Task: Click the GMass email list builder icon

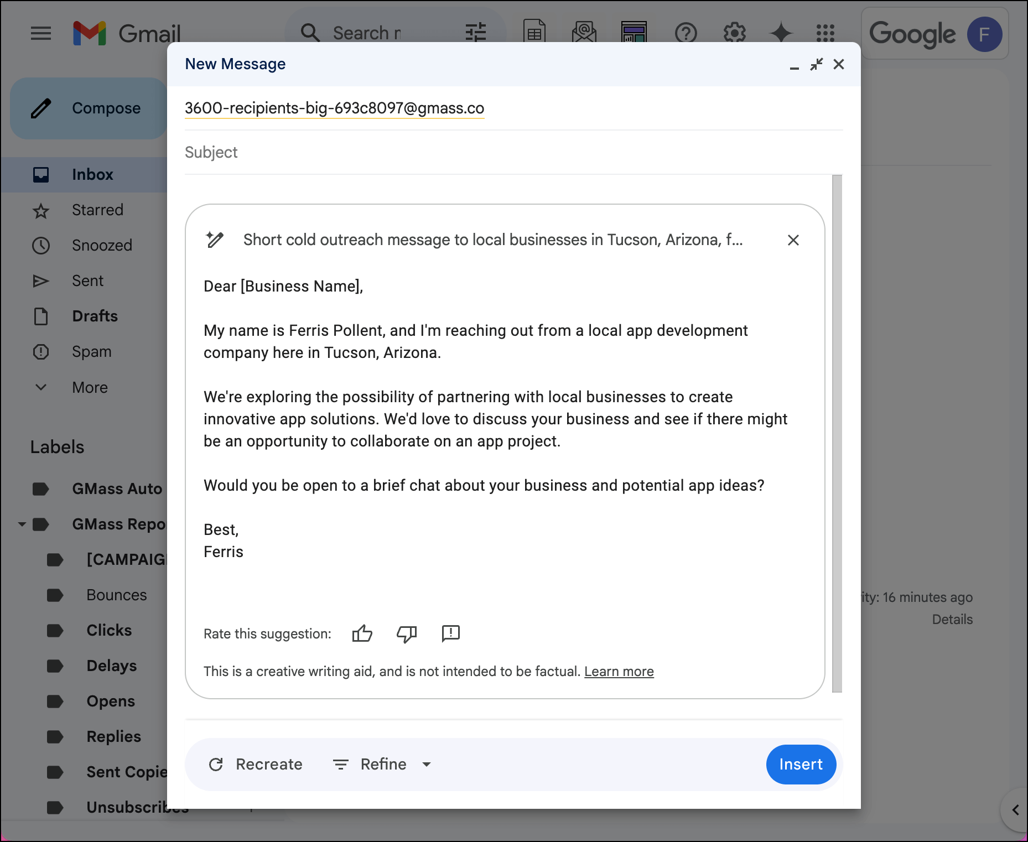Action: pos(584,32)
